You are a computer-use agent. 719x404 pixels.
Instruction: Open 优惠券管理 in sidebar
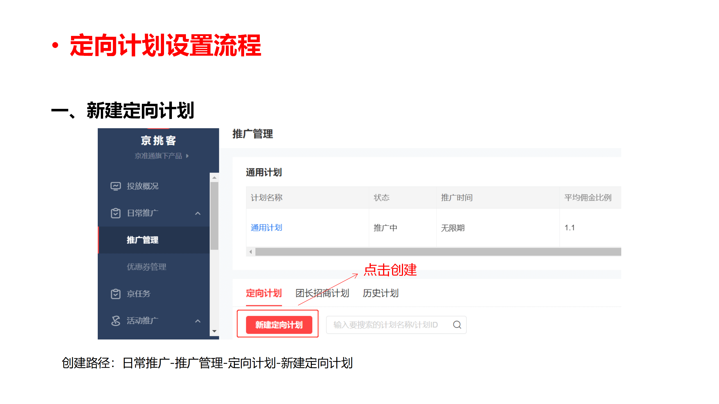146,267
